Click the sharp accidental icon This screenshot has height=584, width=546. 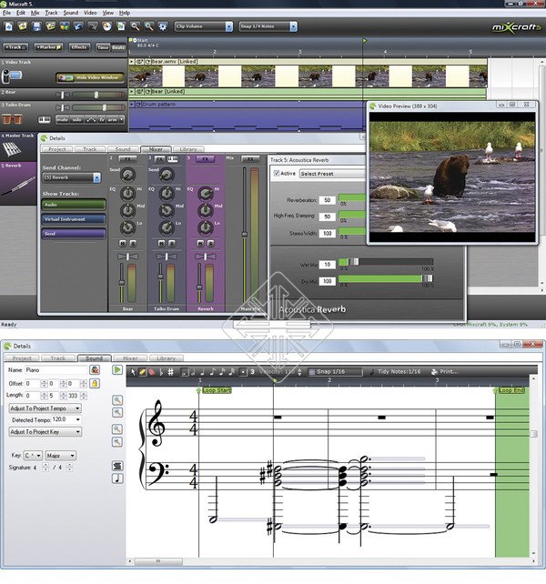click(x=170, y=371)
